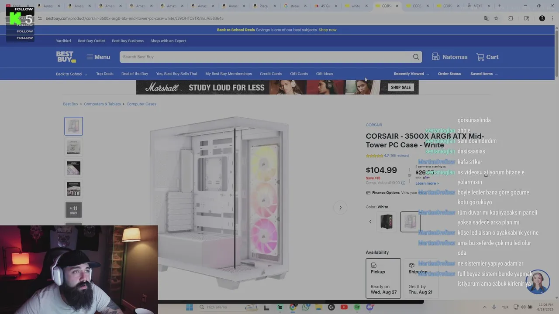Select the first product thumbnail
Screen dimensions: 559x314
[x=73, y=126]
